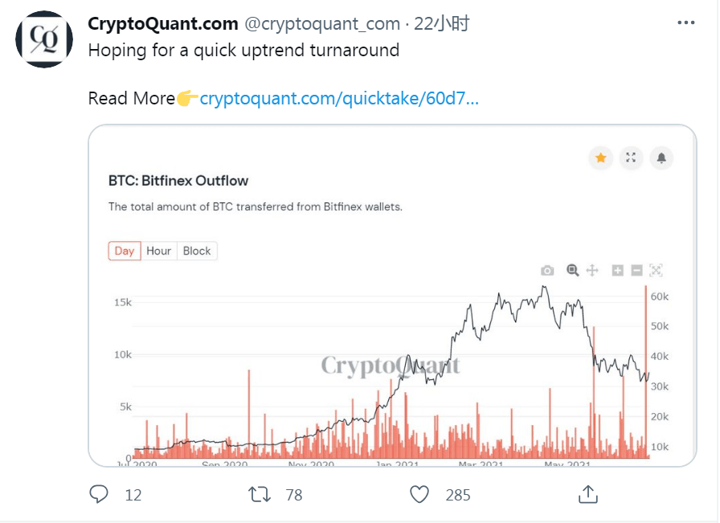Switch chart interval to Hour
This screenshot has height=523, width=720.
pos(159,251)
